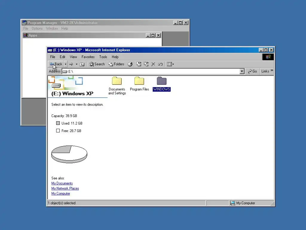
Task: Open the View menu
Action: (x=74, y=57)
